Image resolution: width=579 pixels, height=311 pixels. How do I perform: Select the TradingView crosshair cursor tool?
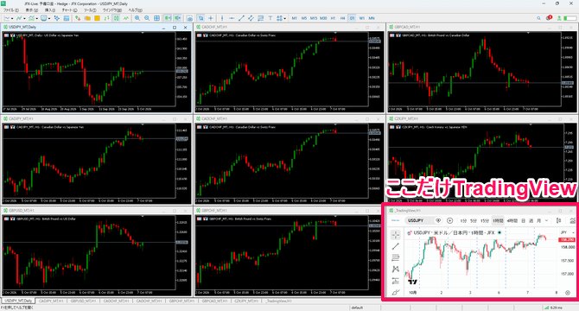click(x=396, y=235)
